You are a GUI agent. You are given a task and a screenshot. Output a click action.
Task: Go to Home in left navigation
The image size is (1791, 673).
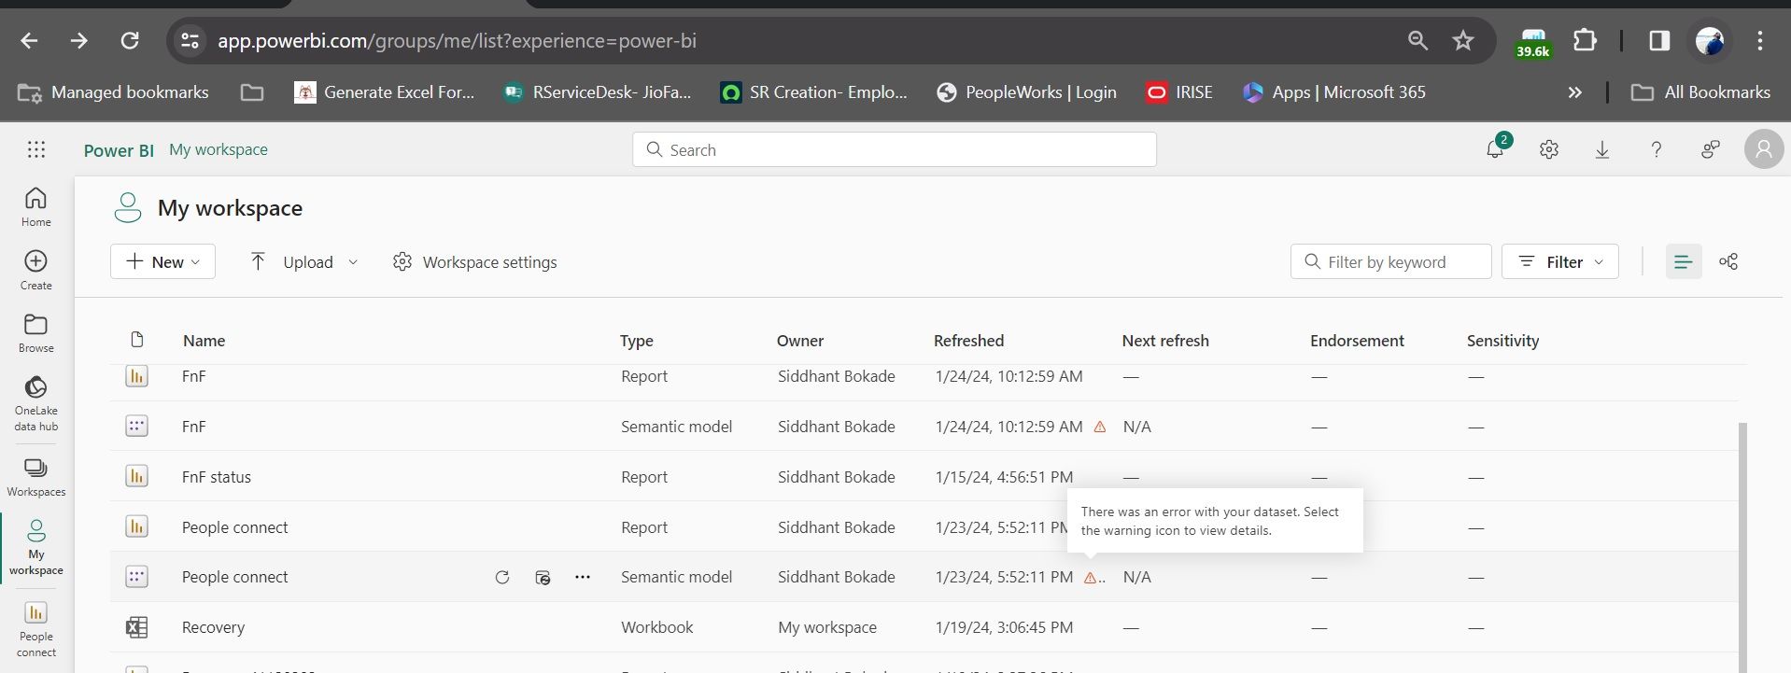point(36,206)
